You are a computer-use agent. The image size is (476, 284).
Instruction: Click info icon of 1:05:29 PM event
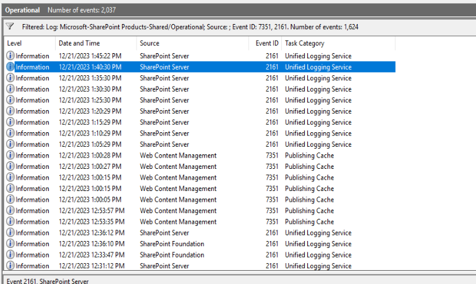(10, 144)
